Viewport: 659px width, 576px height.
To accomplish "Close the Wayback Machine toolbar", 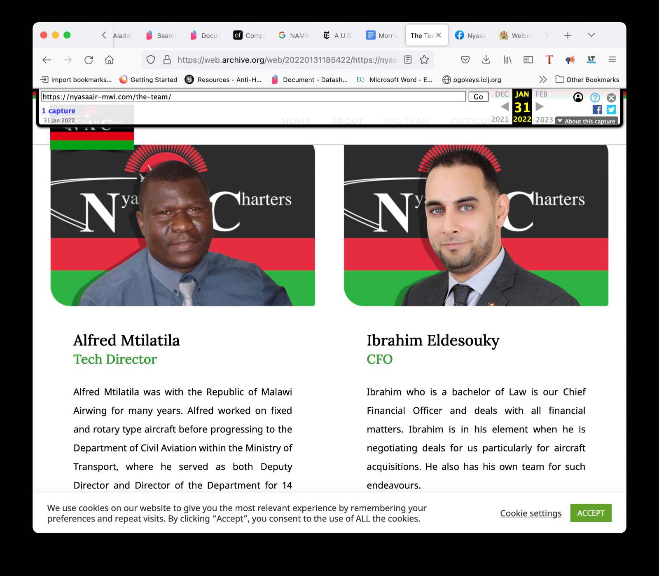I will 611,98.
